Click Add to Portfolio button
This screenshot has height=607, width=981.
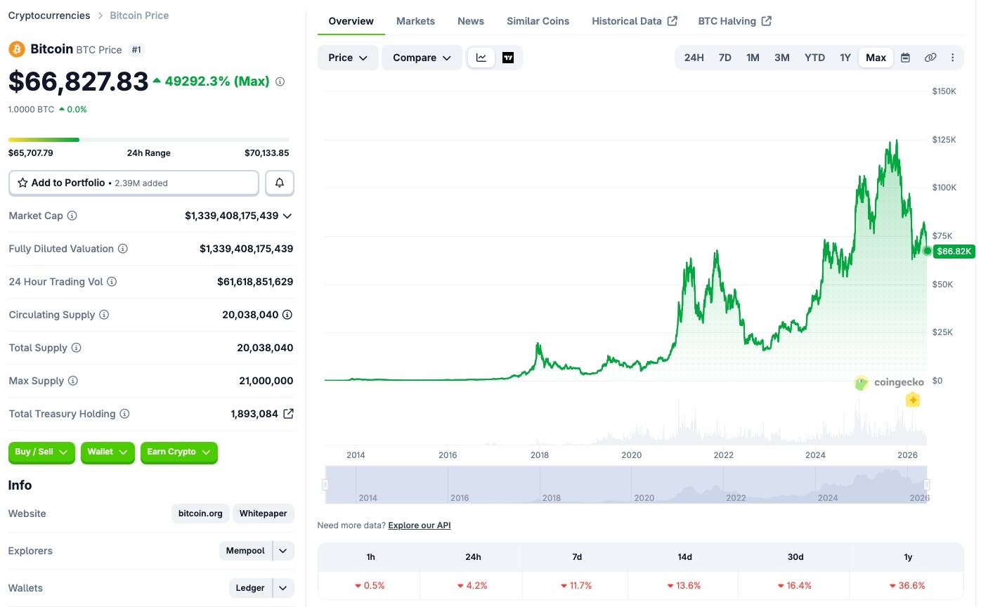(134, 183)
